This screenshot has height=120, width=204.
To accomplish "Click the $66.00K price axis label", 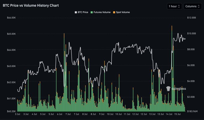I will coord(11,18).
